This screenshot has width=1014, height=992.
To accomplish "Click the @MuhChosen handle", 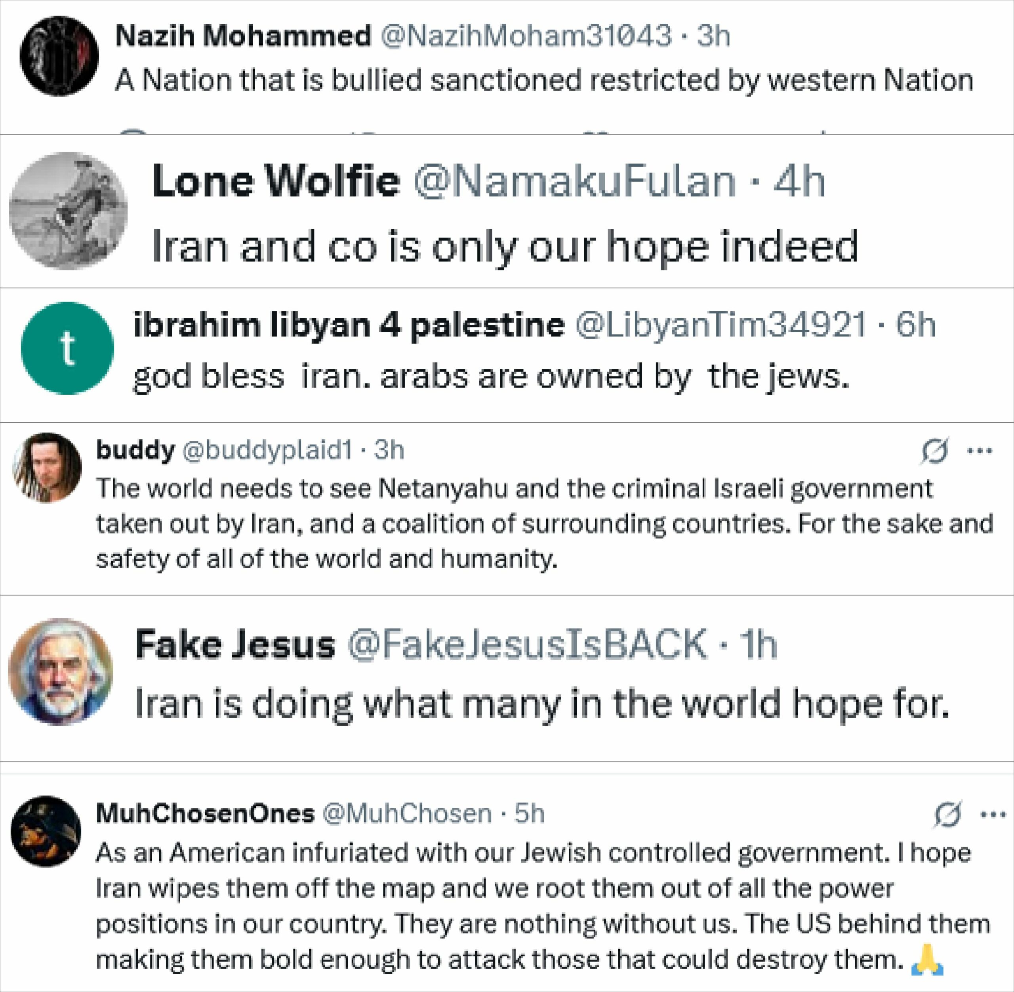I will [x=407, y=813].
